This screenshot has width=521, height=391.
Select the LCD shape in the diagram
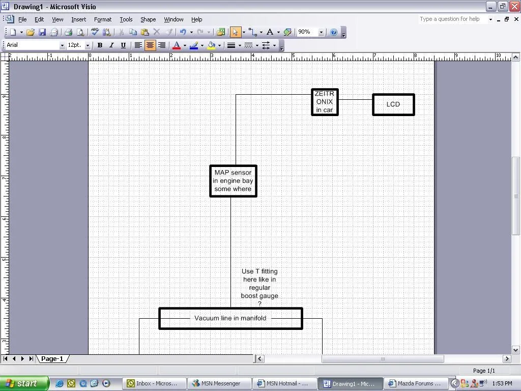[x=393, y=104]
